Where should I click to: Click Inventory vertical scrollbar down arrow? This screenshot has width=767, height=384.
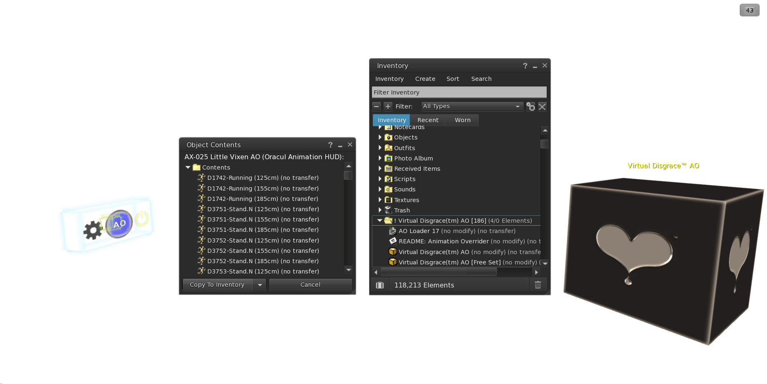[545, 263]
